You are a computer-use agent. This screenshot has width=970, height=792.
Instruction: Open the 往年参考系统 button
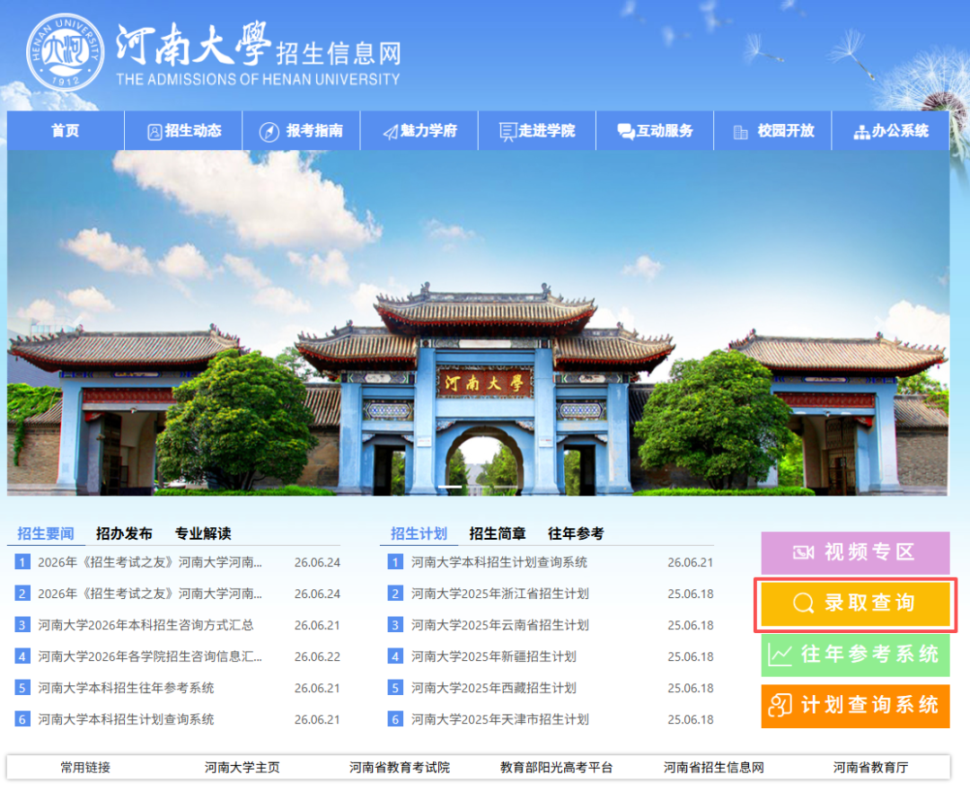pos(855,655)
